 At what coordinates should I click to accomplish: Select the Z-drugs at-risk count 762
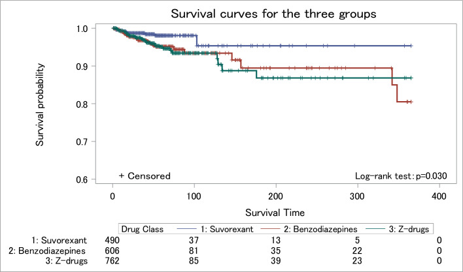[112, 260]
